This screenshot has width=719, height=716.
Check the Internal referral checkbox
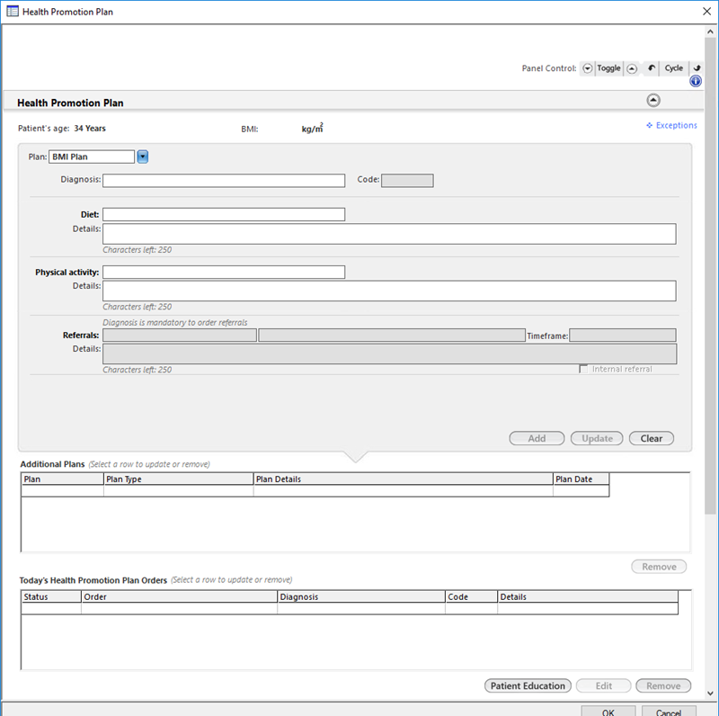click(x=583, y=369)
